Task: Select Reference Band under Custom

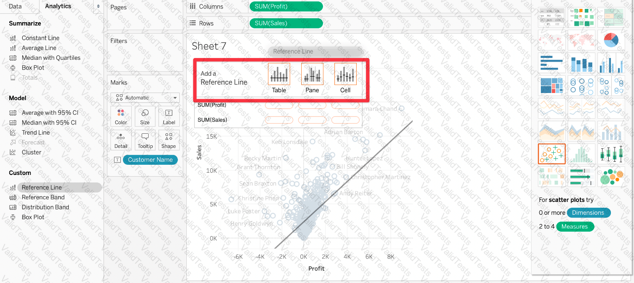Action: click(43, 197)
